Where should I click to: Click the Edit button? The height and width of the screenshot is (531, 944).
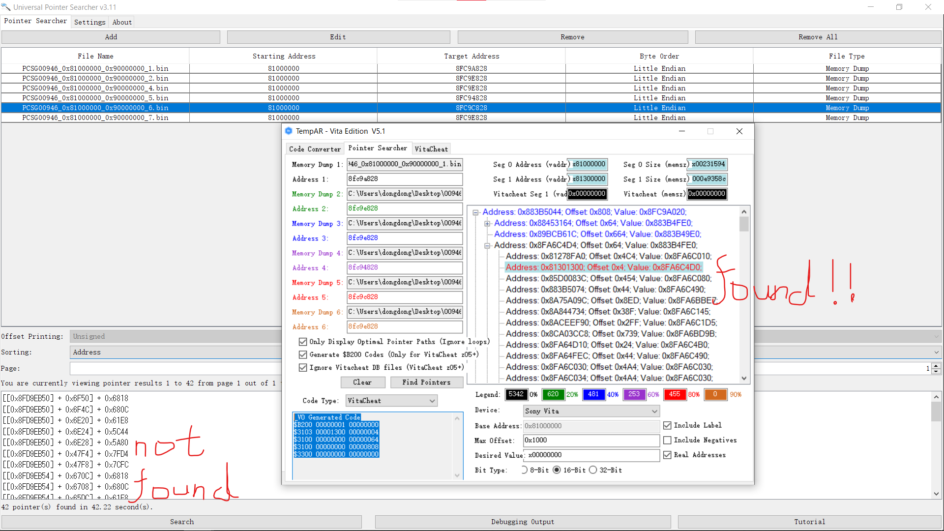[338, 37]
